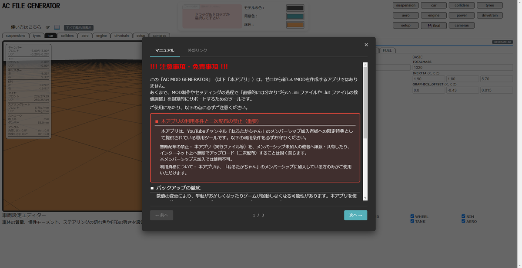Select the FUEL tab on the right panel

tap(387, 50)
